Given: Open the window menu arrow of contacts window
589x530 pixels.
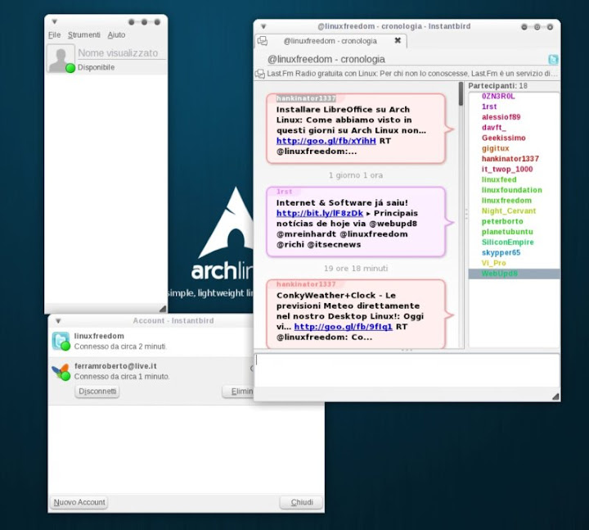Looking at the screenshot, I should pos(55,21).
